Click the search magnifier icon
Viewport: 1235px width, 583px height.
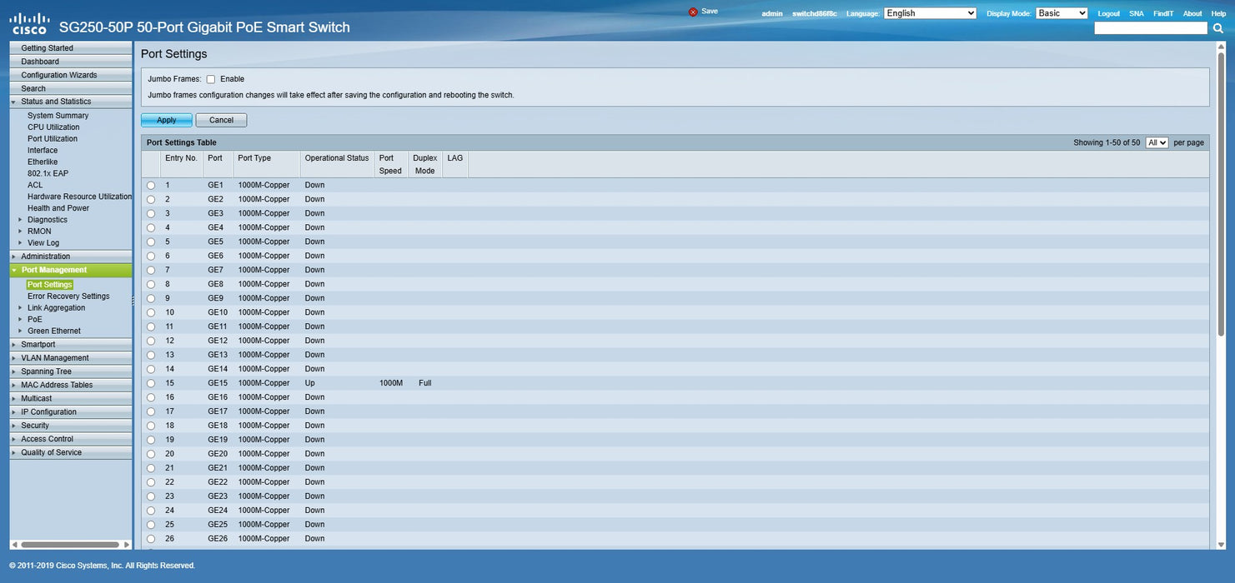(1218, 28)
